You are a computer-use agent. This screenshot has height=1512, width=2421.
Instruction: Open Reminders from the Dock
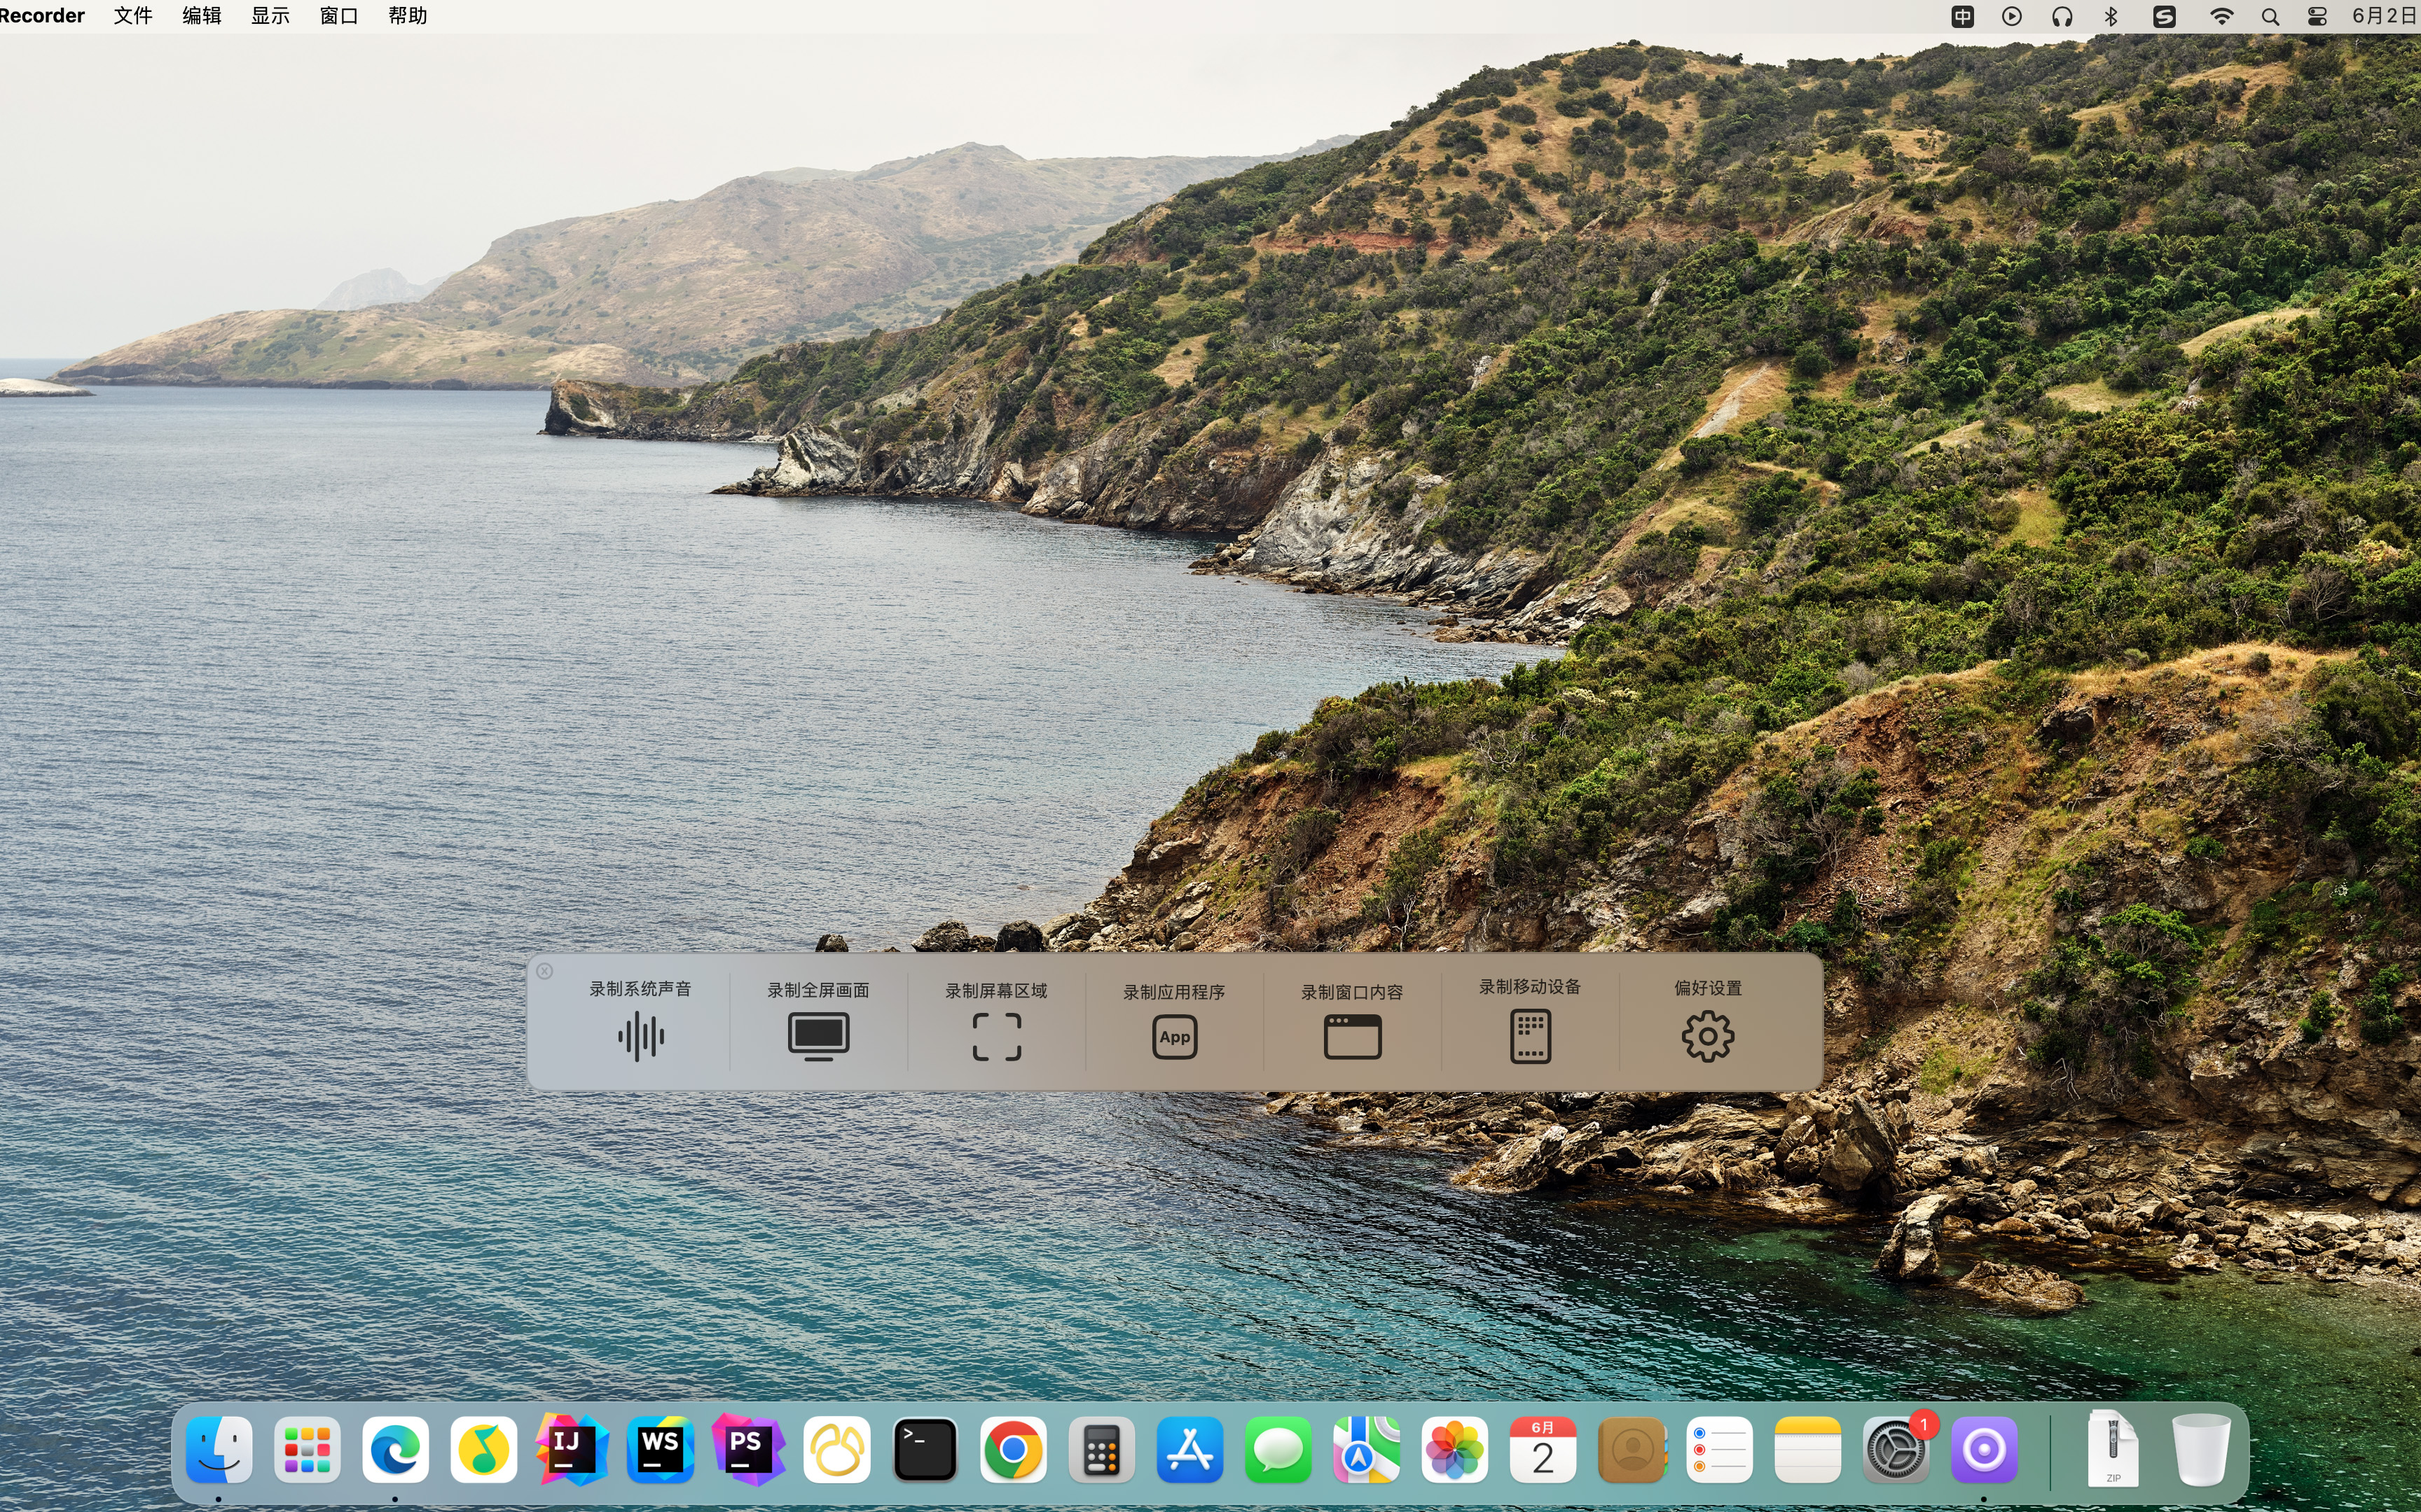tap(1718, 1450)
